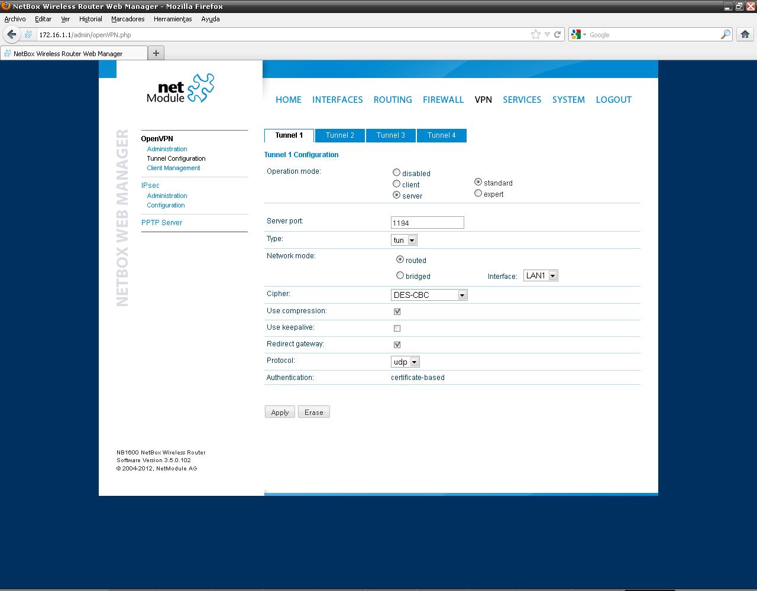
Task: Choose the standard configuration radio button
Action: (478, 182)
